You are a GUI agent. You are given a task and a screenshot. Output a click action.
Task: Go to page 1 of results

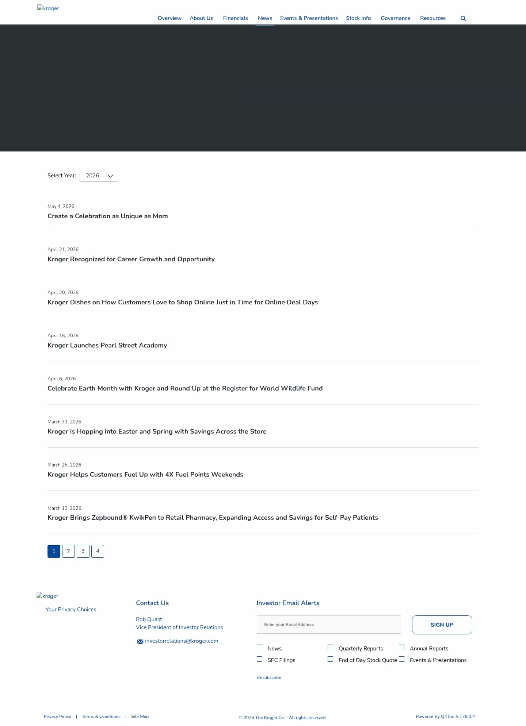click(x=54, y=551)
